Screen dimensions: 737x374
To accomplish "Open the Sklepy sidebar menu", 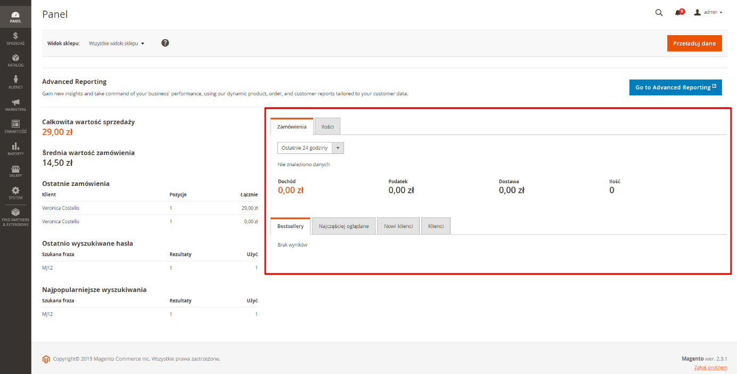I will tap(15, 172).
